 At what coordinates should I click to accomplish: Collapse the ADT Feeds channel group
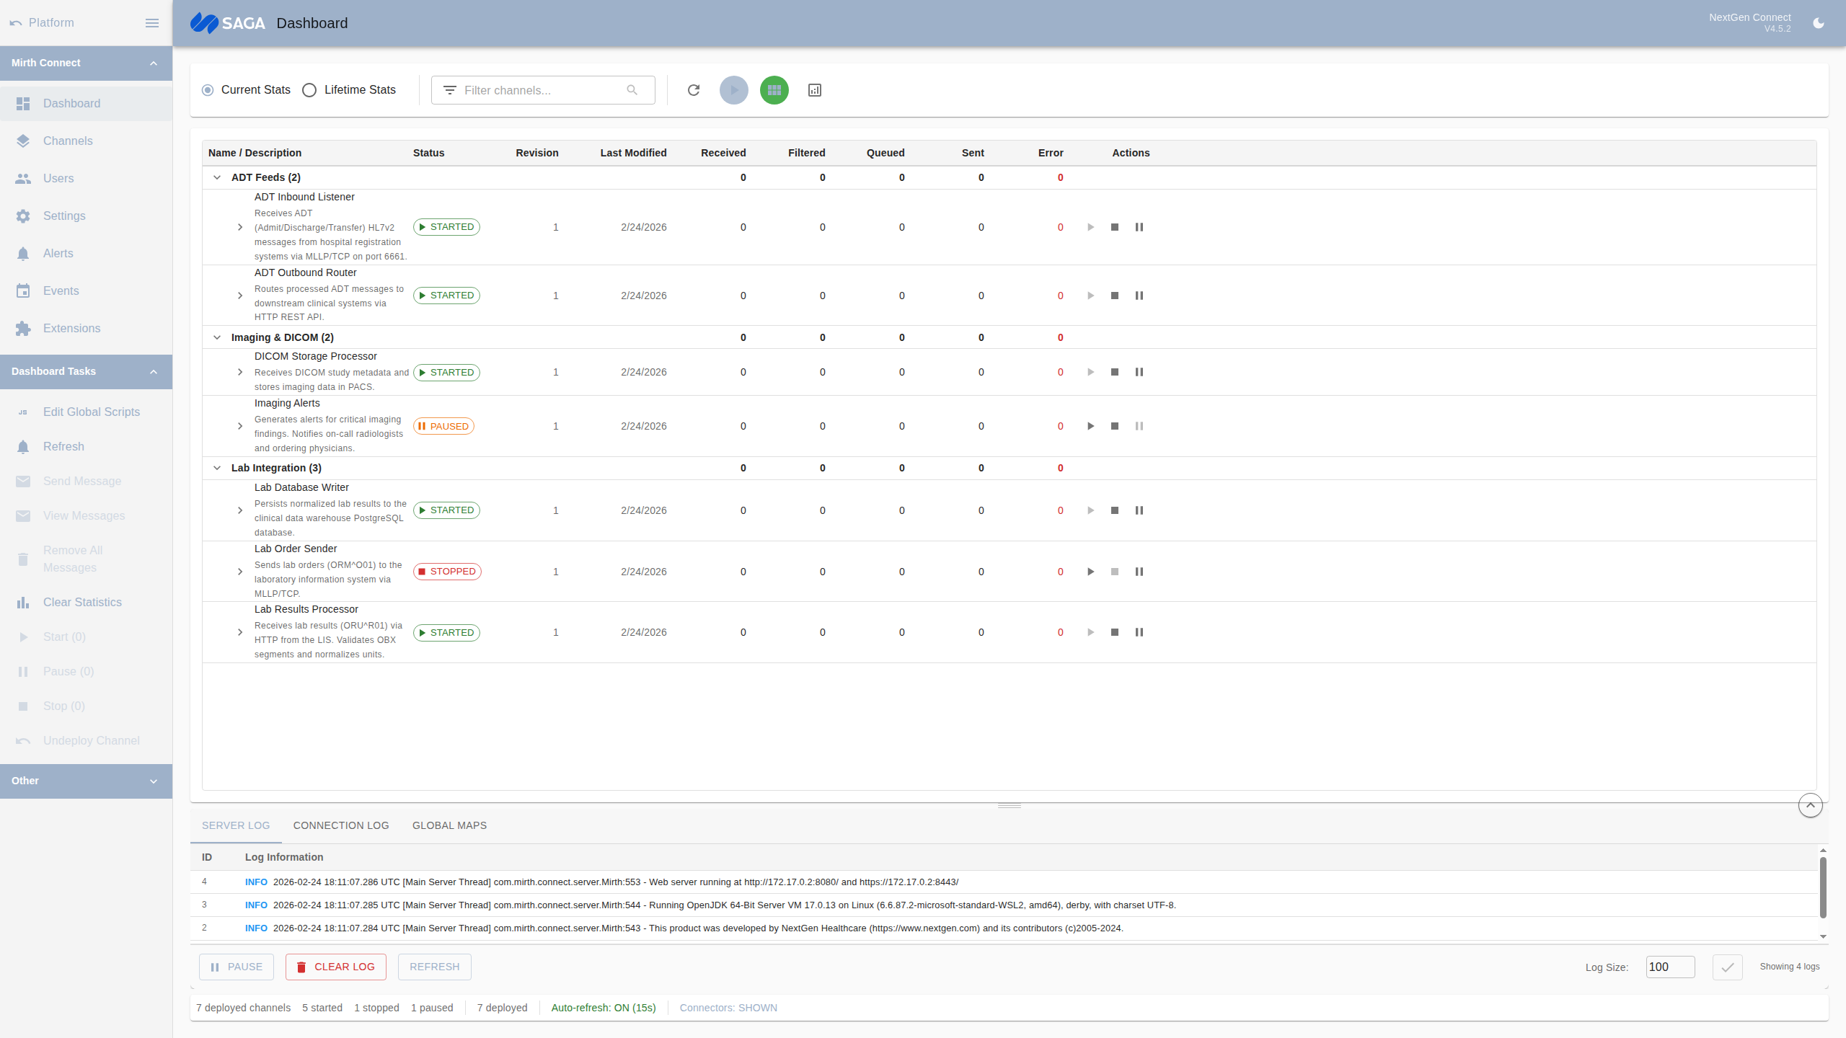point(217,177)
